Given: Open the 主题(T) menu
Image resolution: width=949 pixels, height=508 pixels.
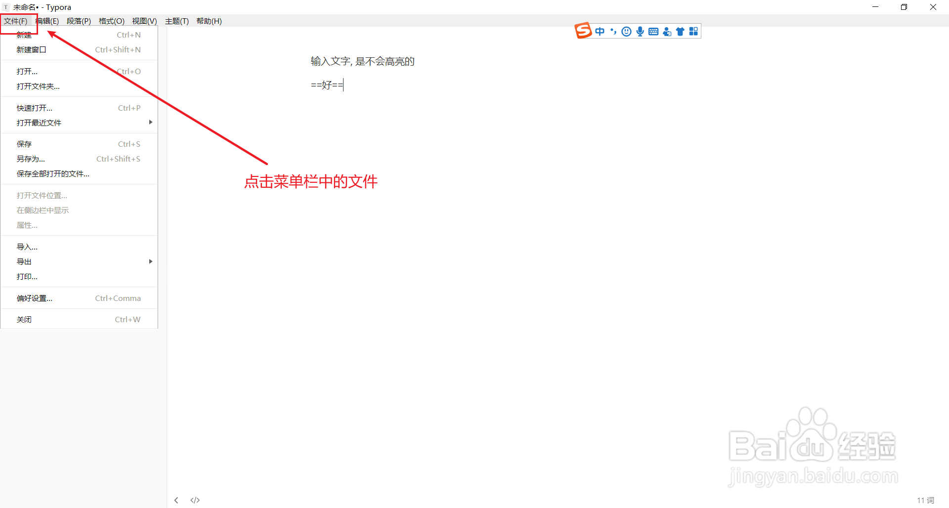Looking at the screenshot, I should [x=177, y=21].
